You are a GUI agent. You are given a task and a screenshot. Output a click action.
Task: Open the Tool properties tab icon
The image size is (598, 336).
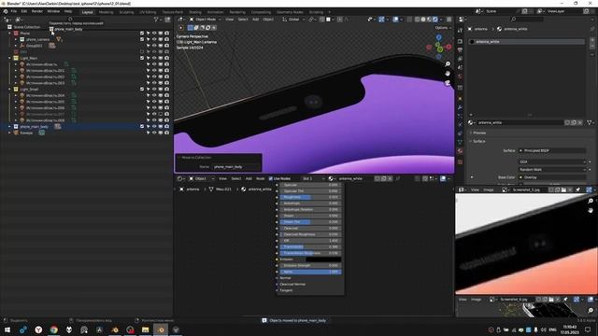tap(460, 31)
